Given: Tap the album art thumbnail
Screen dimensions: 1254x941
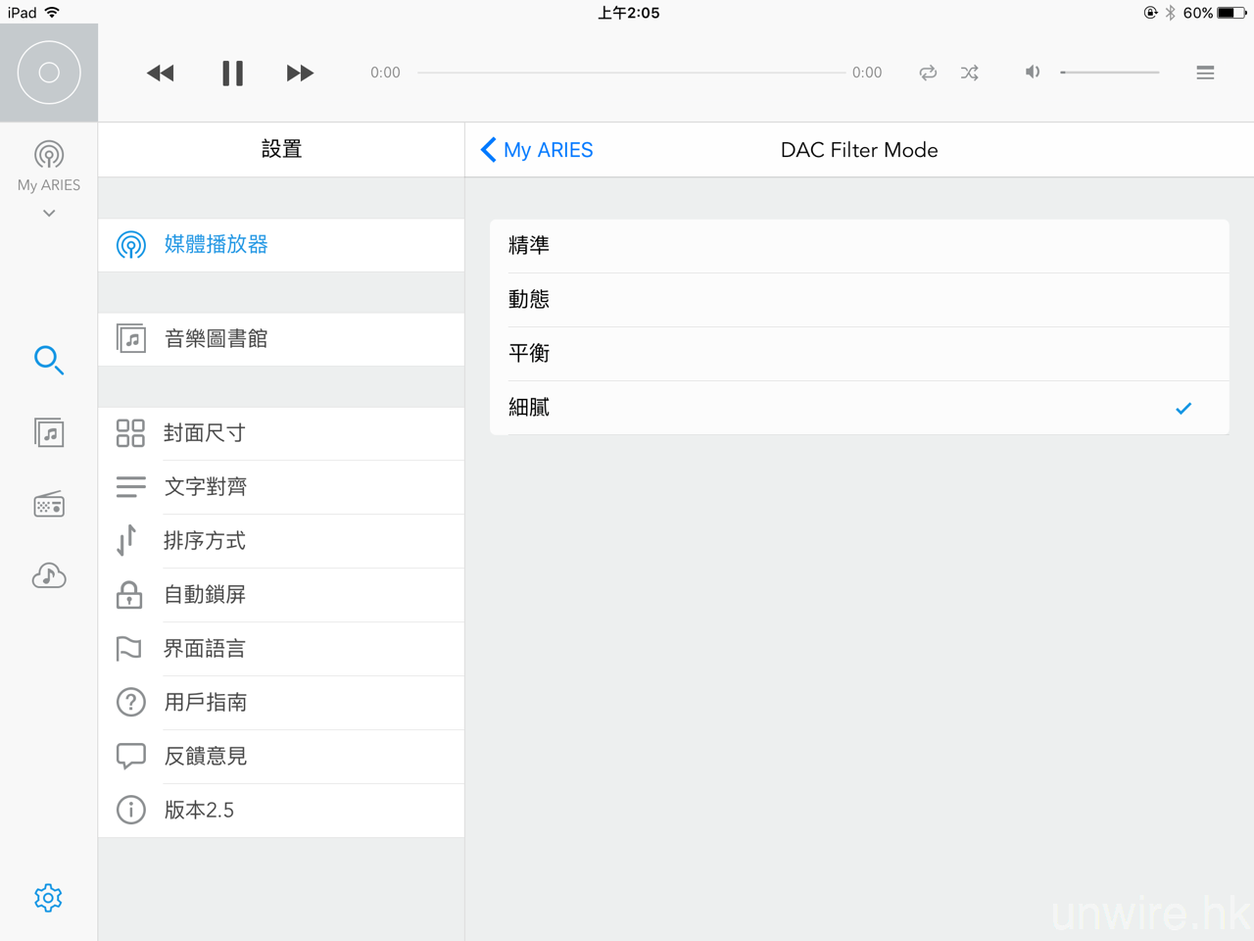Looking at the screenshot, I should (49, 73).
